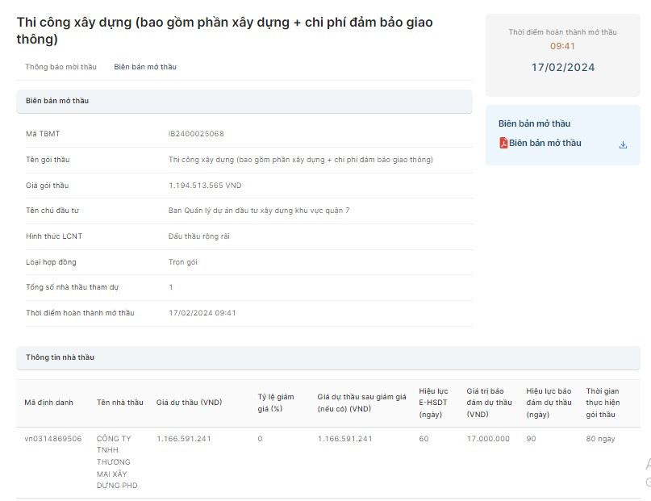The image size is (651, 501).
Task: Click investor name Ban Quản lý dự án
Action: (259, 211)
